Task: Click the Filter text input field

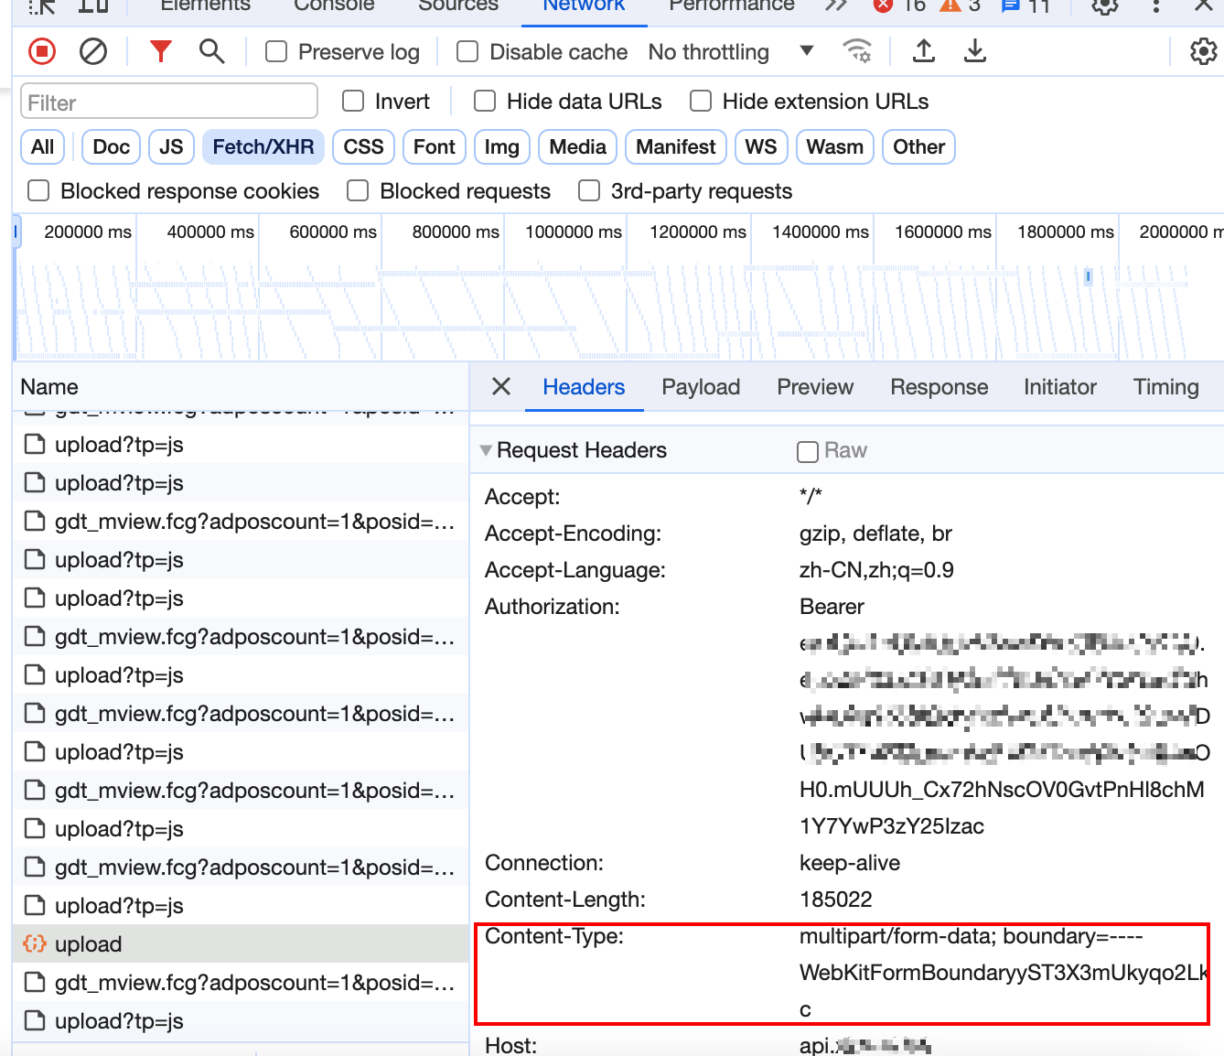Action: (x=169, y=102)
